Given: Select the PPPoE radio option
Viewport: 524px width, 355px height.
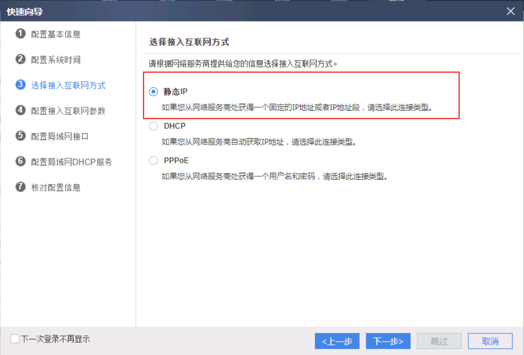Looking at the screenshot, I should click(x=153, y=161).
